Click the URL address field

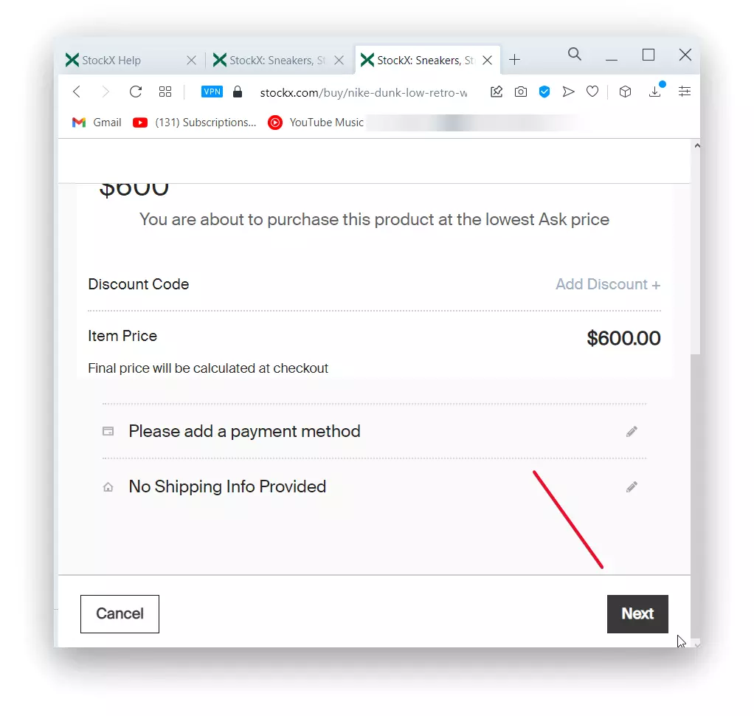363,92
